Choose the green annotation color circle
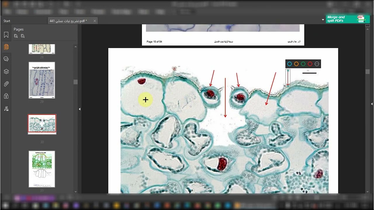 point(303,64)
